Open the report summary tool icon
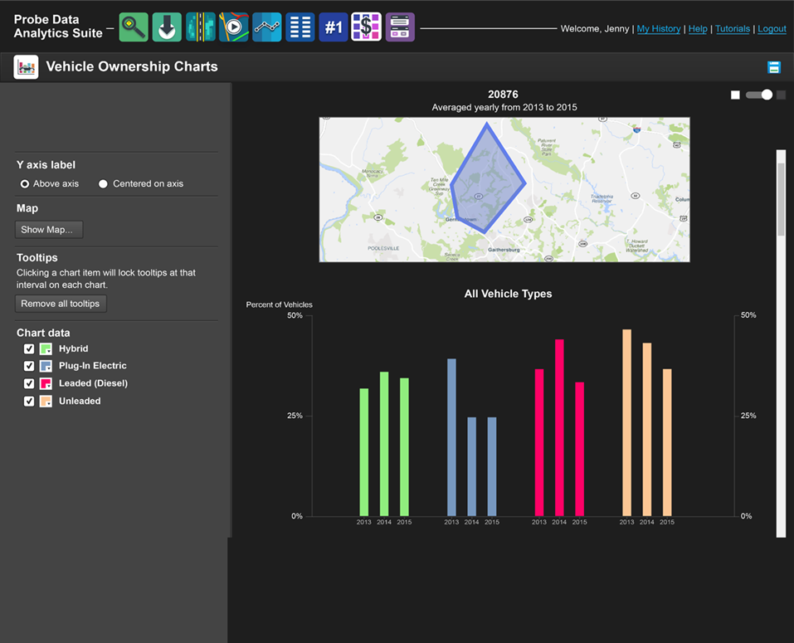The width and height of the screenshot is (794, 643). (398, 27)
